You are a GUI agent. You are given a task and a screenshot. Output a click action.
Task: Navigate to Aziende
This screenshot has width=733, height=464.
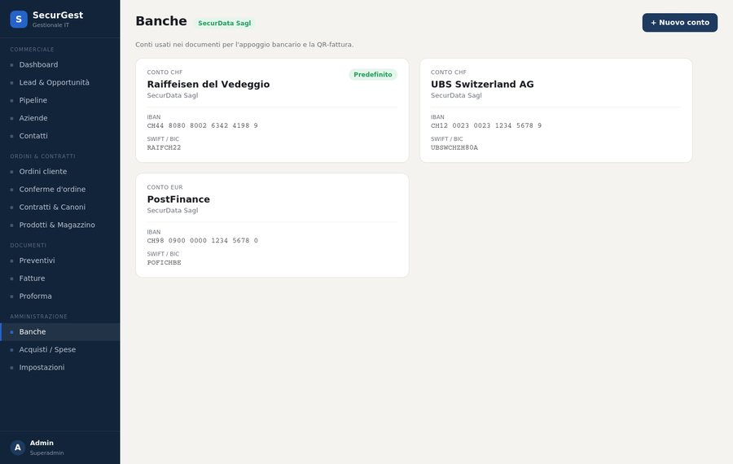(x=59, y=118)
